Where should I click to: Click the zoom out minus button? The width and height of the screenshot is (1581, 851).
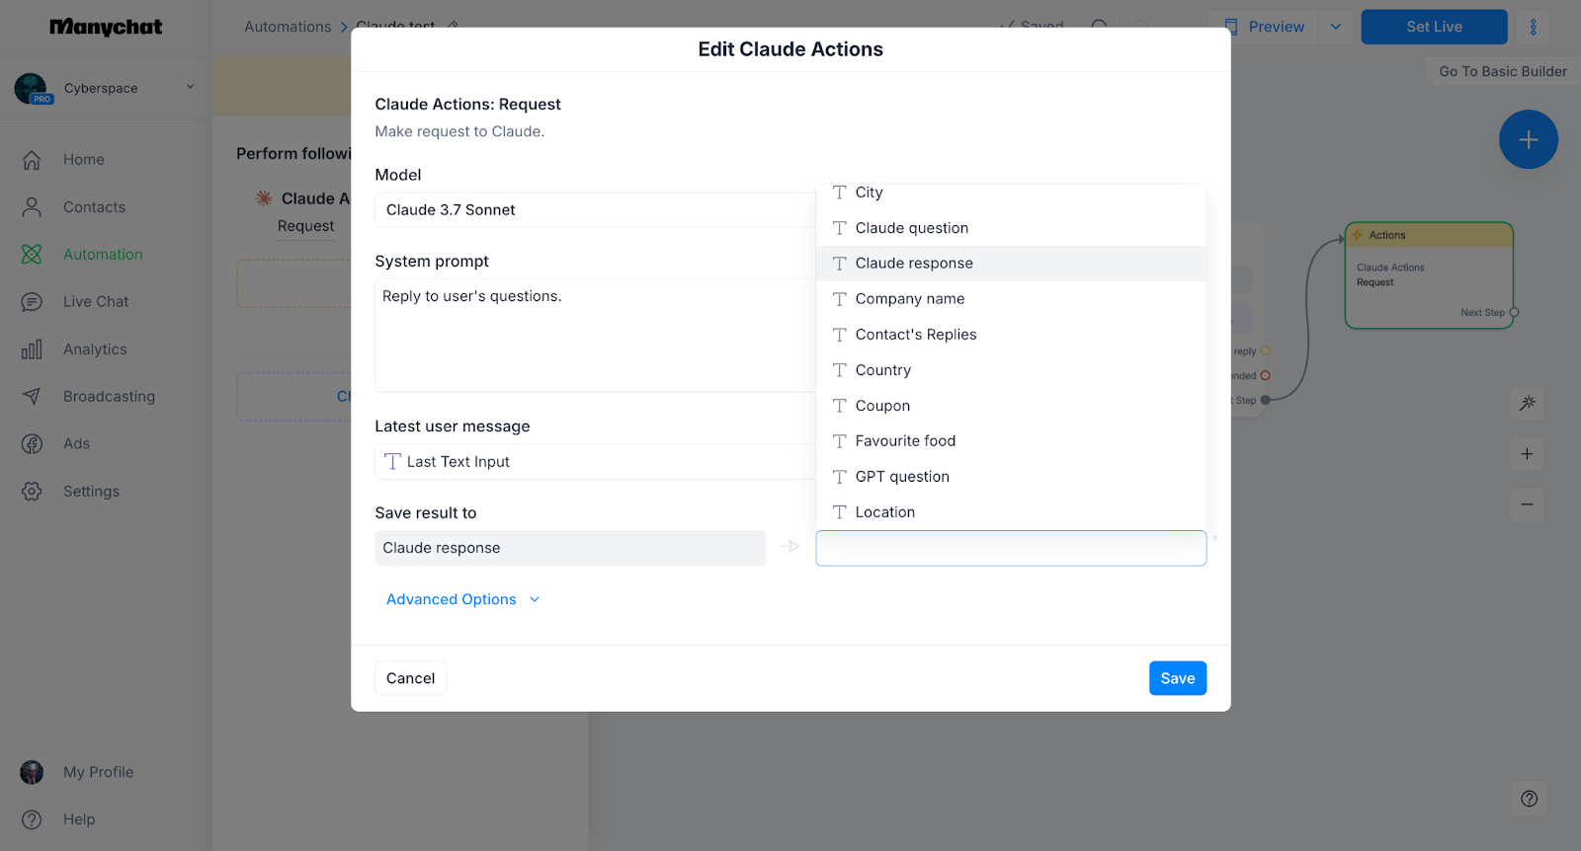(x=1527, y=504)
